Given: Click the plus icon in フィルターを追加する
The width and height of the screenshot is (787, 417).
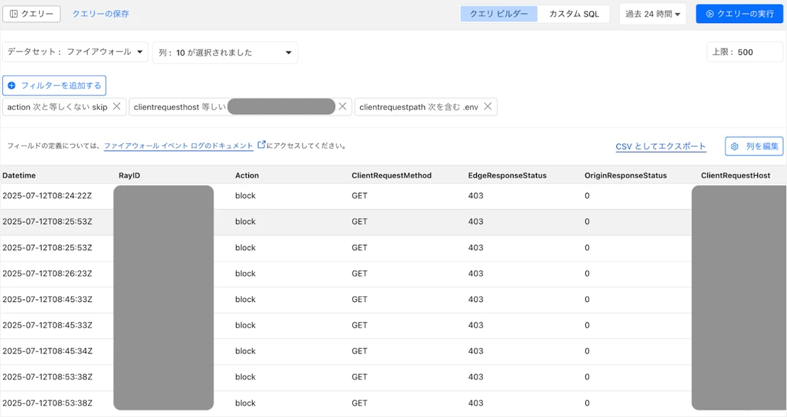Looking at the screenshot, I should coord(12,86).
